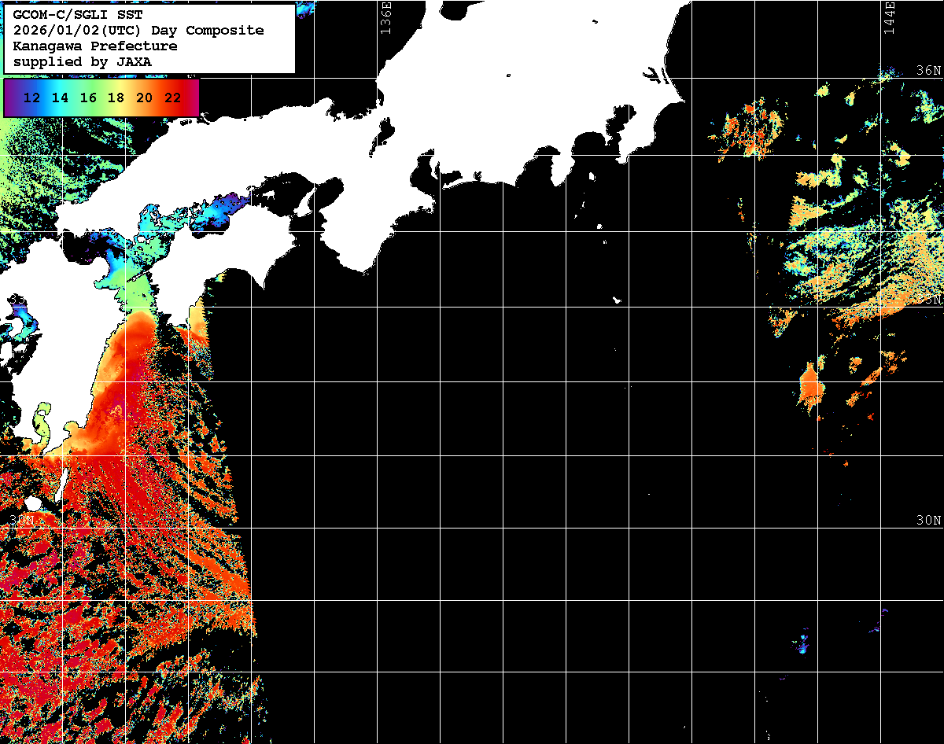Click the 20 value on the color bar
Image resolution: width=944 pixels, height=744 pixels.
point(144,98)
